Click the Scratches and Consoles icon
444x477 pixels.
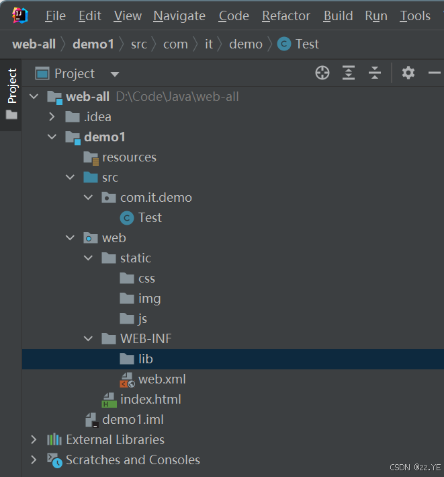[54, 461]
